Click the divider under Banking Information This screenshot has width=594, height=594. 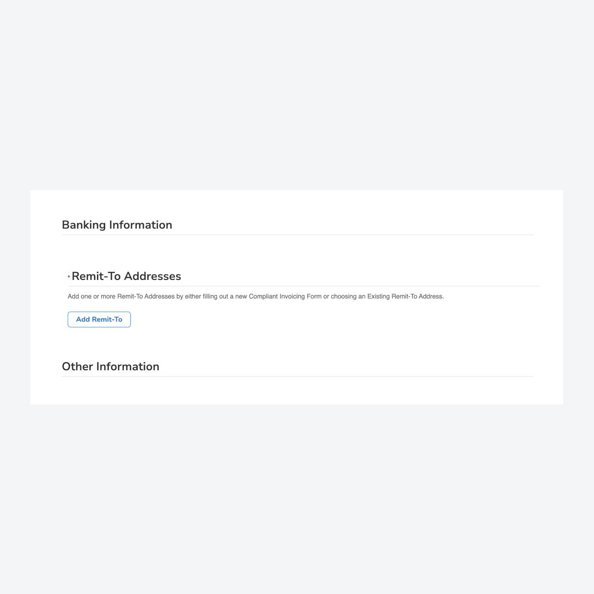point(297,235)
